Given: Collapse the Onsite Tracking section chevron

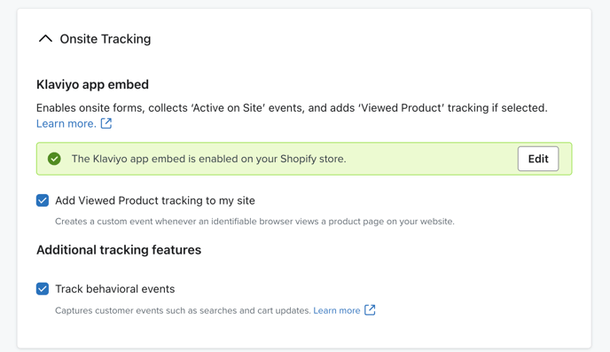Looking at the screenshot, I should (45, 38).
